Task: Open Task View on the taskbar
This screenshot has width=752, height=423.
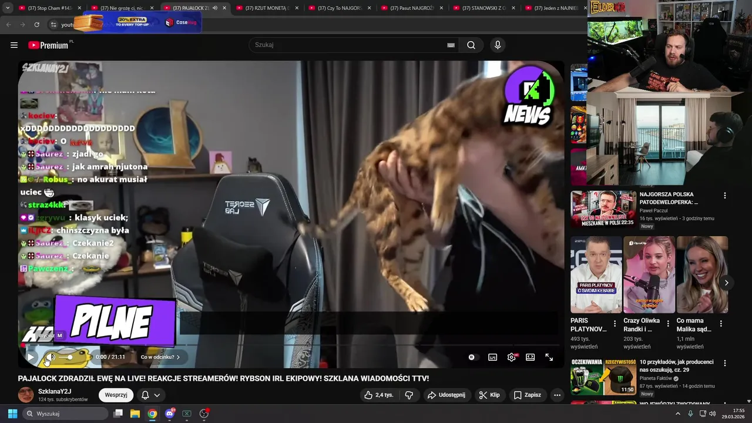Action: click(x=118, y=414)
